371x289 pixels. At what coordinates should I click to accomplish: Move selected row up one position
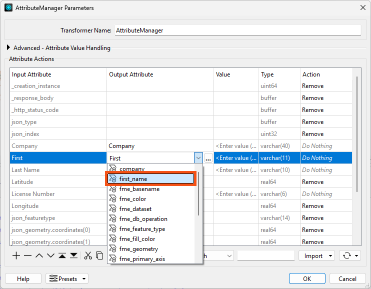click(39, 255)
